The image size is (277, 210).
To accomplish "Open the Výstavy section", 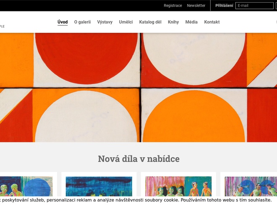I will click(105, 22).
